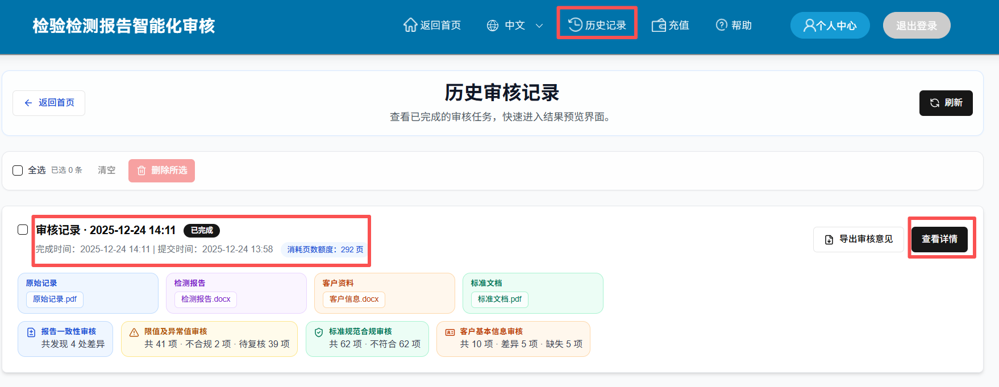Click the history clock icon in header
999x387 pixels.
575,24
